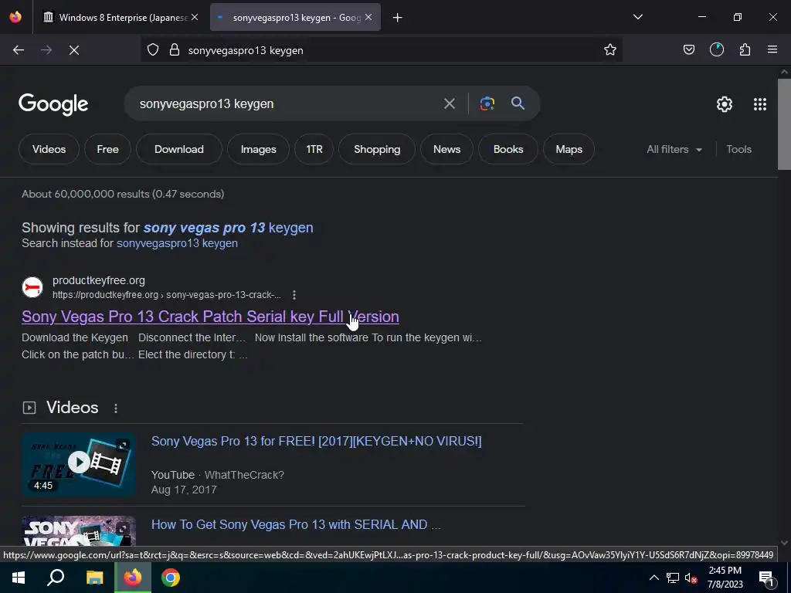The image size is (791, 593).
Task: Click productkeyfree.org site favicon
Action: click(x=32, y=287)
